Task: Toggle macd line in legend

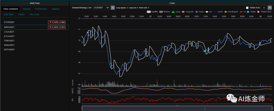Action: (218, 12)
